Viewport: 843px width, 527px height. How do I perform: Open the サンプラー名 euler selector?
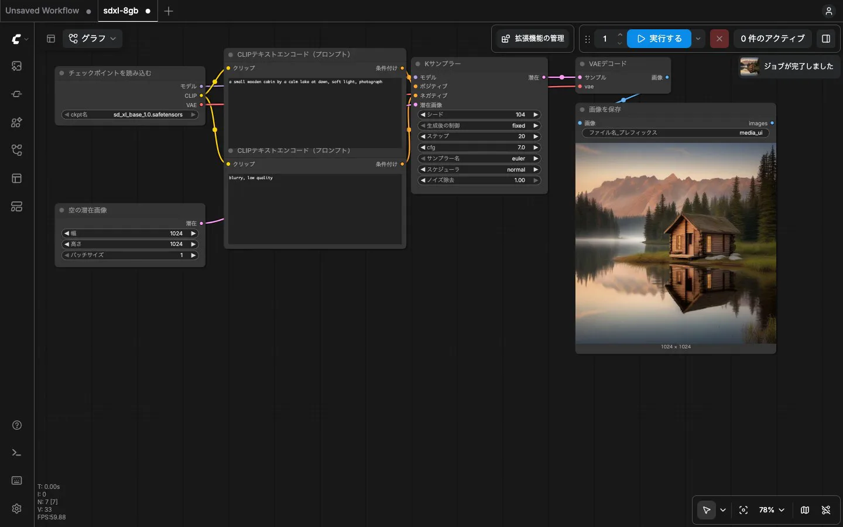[479, 159]
